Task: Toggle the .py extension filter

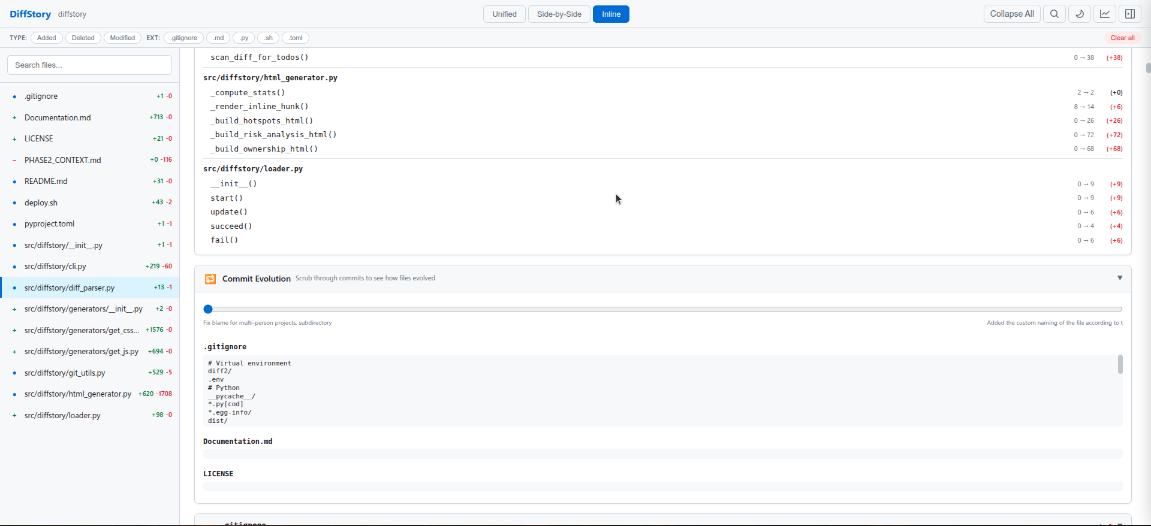Action: 244,38
